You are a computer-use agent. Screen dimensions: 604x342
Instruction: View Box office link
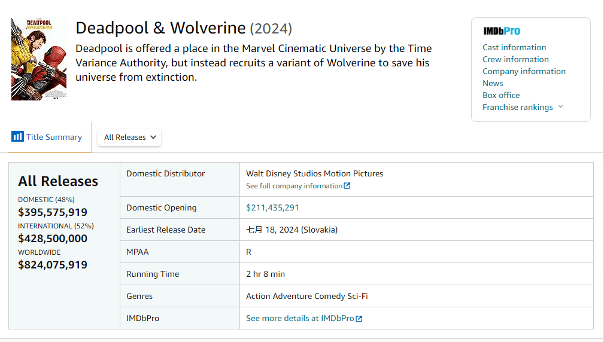(x=501, y=95)
